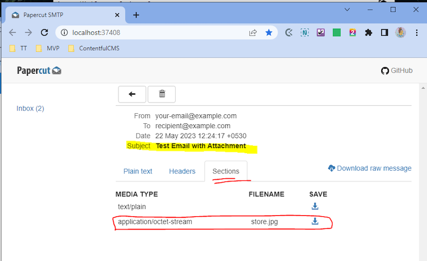
Task: Click the application/octet-stream media type
Action: [155, 222]
